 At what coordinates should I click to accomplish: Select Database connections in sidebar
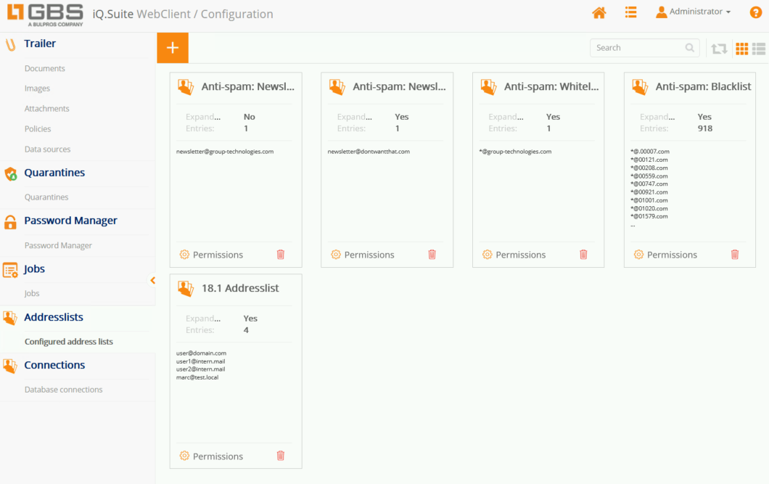pos(63,390)
